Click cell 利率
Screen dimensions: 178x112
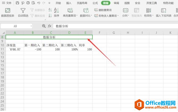(85, 45)
